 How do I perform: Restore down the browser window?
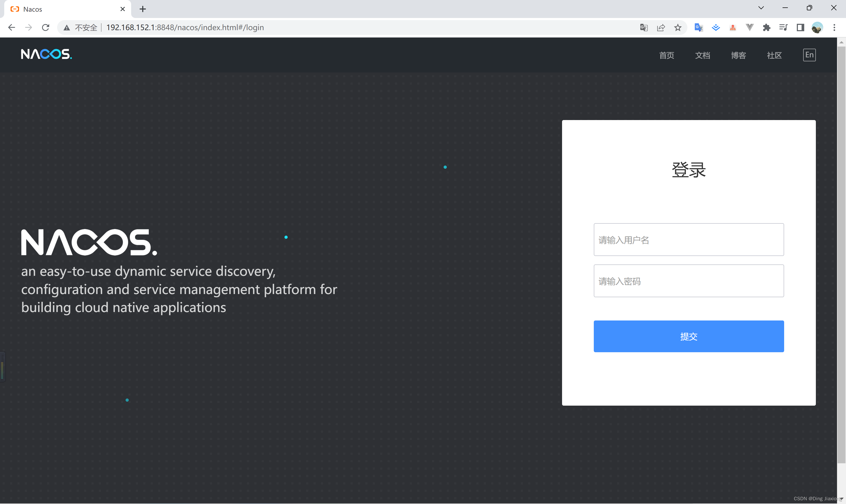(809, 8)
